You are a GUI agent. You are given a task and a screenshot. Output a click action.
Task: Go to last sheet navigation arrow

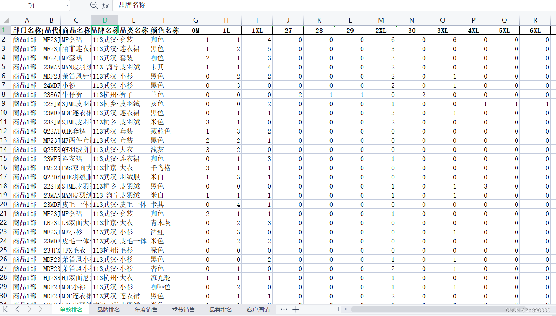pos(41,310)
